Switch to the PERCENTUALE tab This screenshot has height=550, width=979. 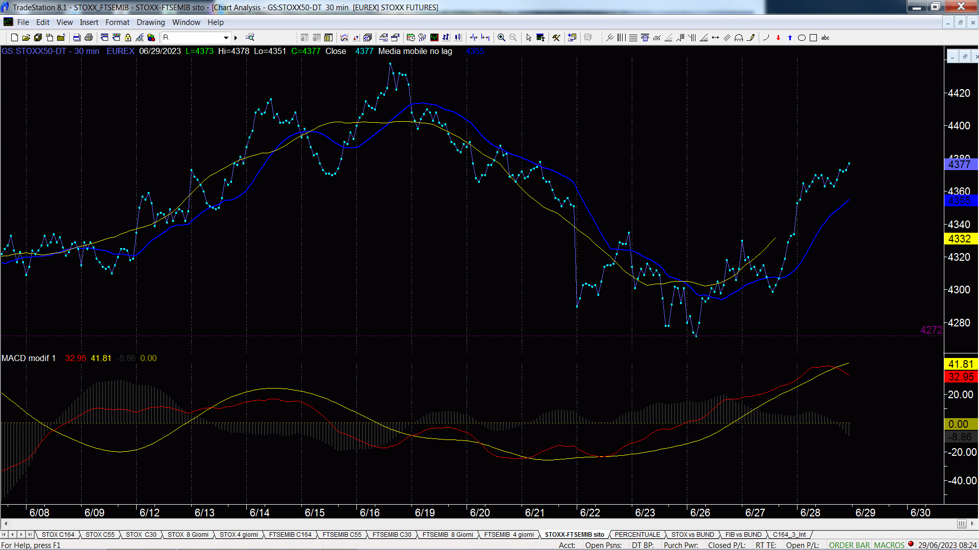click(637, 534)
